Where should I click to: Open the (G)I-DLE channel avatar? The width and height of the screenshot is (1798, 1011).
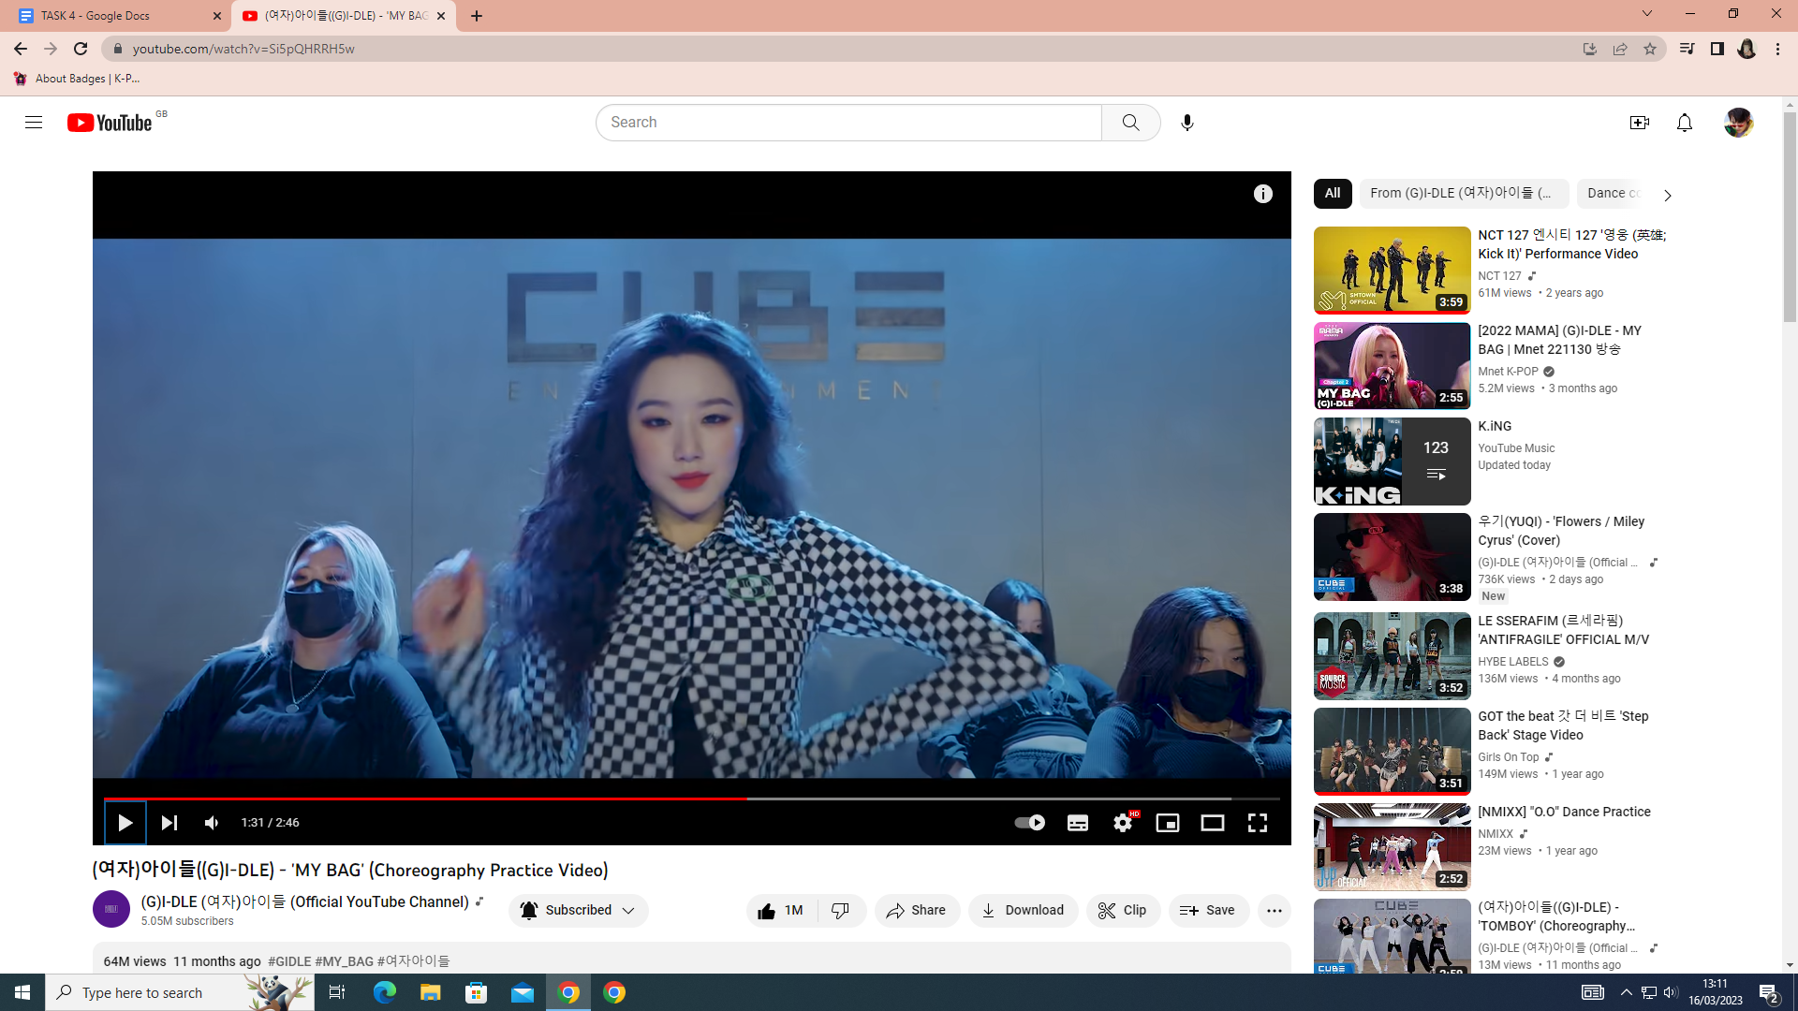click(x=111, y=909)
